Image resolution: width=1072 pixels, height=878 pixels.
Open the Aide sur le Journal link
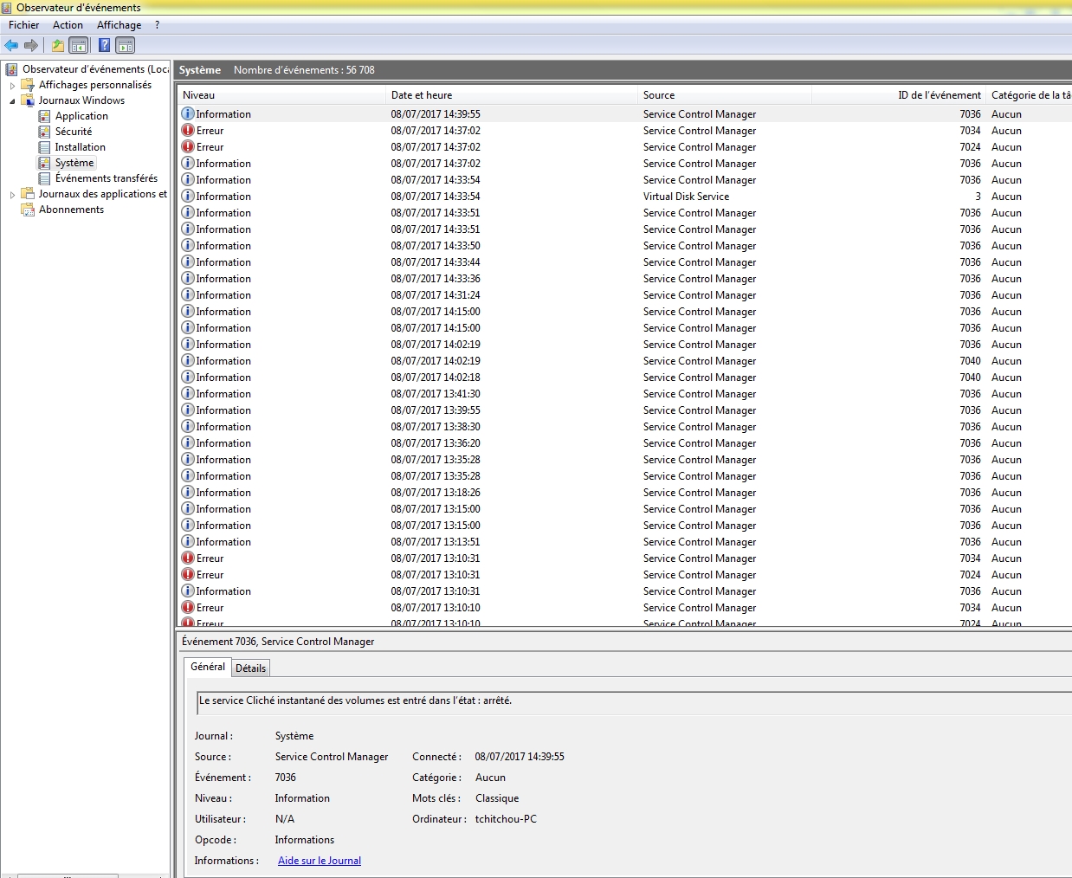pyautogui.click(x=320, y=861)
